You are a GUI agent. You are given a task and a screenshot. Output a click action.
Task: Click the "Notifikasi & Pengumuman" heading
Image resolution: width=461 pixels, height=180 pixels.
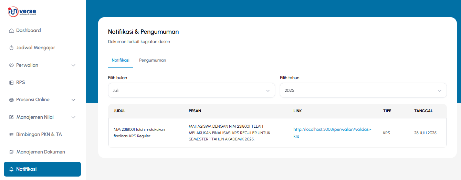[x=143, y=32]
